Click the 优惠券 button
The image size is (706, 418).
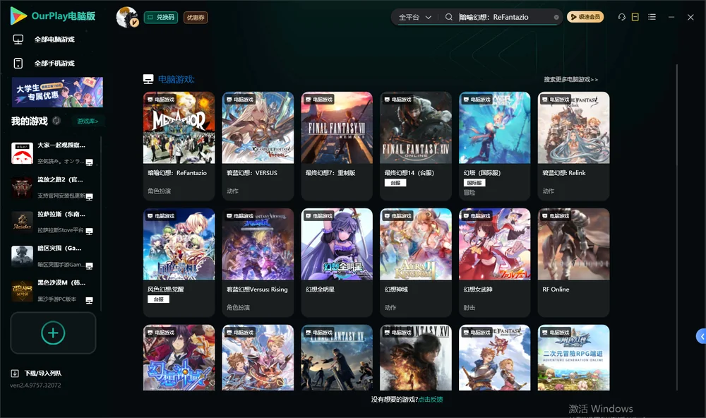point(196,17)
